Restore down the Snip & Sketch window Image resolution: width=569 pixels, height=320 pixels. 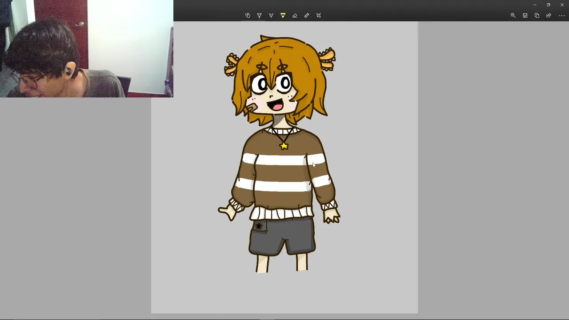pos(549,5)
